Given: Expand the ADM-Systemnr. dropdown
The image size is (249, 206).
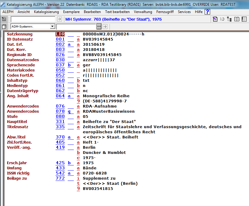Looking at the screenshot, I should [x=52, y=27].
